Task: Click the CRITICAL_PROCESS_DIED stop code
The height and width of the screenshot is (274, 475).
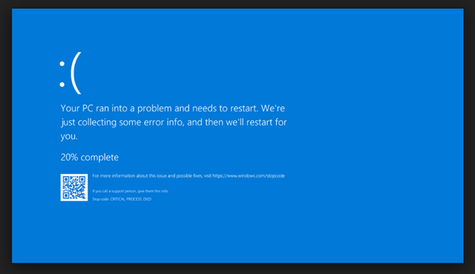Action: pyautogui.click(x=131, y=199)
